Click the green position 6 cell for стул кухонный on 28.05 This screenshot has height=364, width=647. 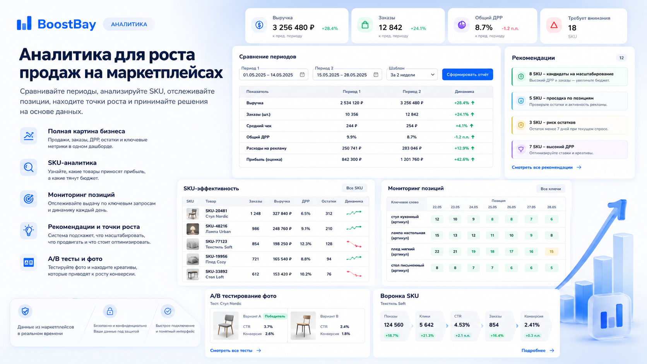(551, 219)
